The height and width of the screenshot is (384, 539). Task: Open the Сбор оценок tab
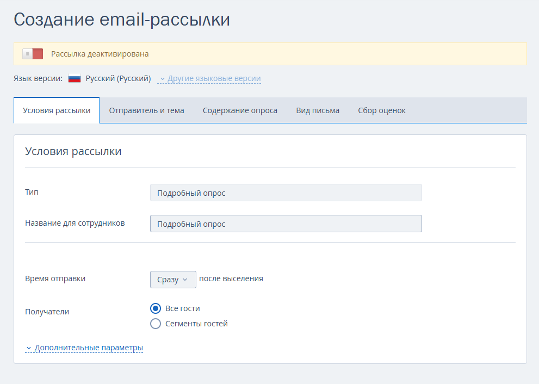click(381, 110)
